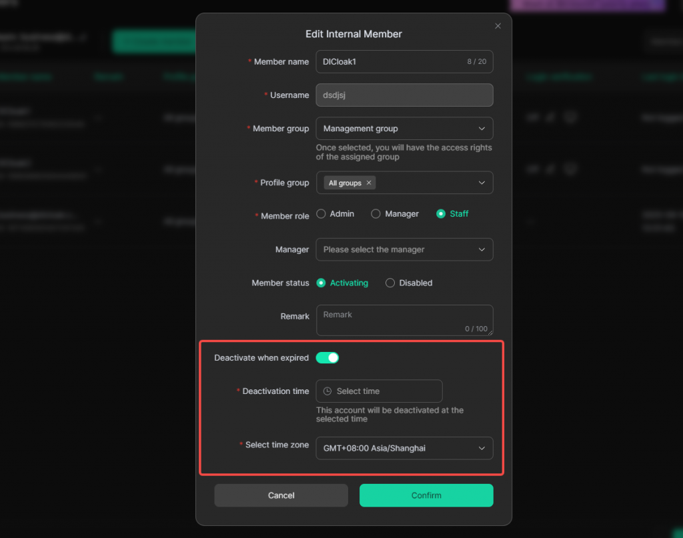Expand the Member group dropdown arrow
This screenshot has height=538, width=683.
(x=482, y=129)
